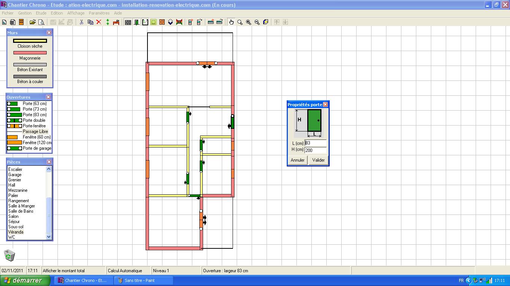Viewport: 510px width, 286px height.
Task: Click the green square toolbar icon
Action: (x=153, y=22)
